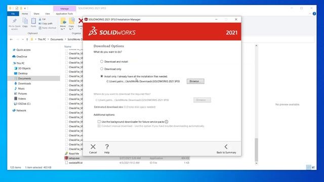Click the Explorer Back navigation arrow

(11, 39)
